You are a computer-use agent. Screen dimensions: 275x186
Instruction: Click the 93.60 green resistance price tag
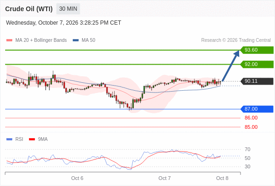point(257,50)
